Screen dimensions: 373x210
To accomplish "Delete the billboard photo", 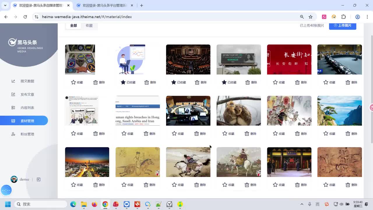I will [x=251, y=82].
